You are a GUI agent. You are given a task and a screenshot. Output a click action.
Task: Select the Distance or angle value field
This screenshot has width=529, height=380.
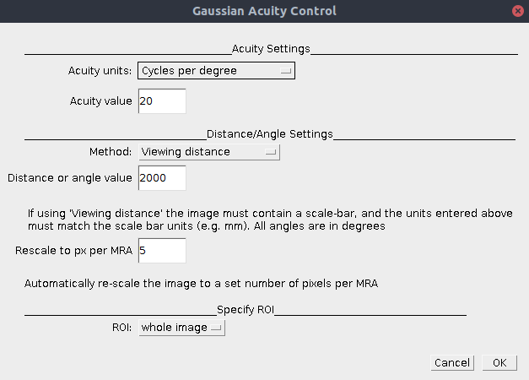tap(162, 177)
